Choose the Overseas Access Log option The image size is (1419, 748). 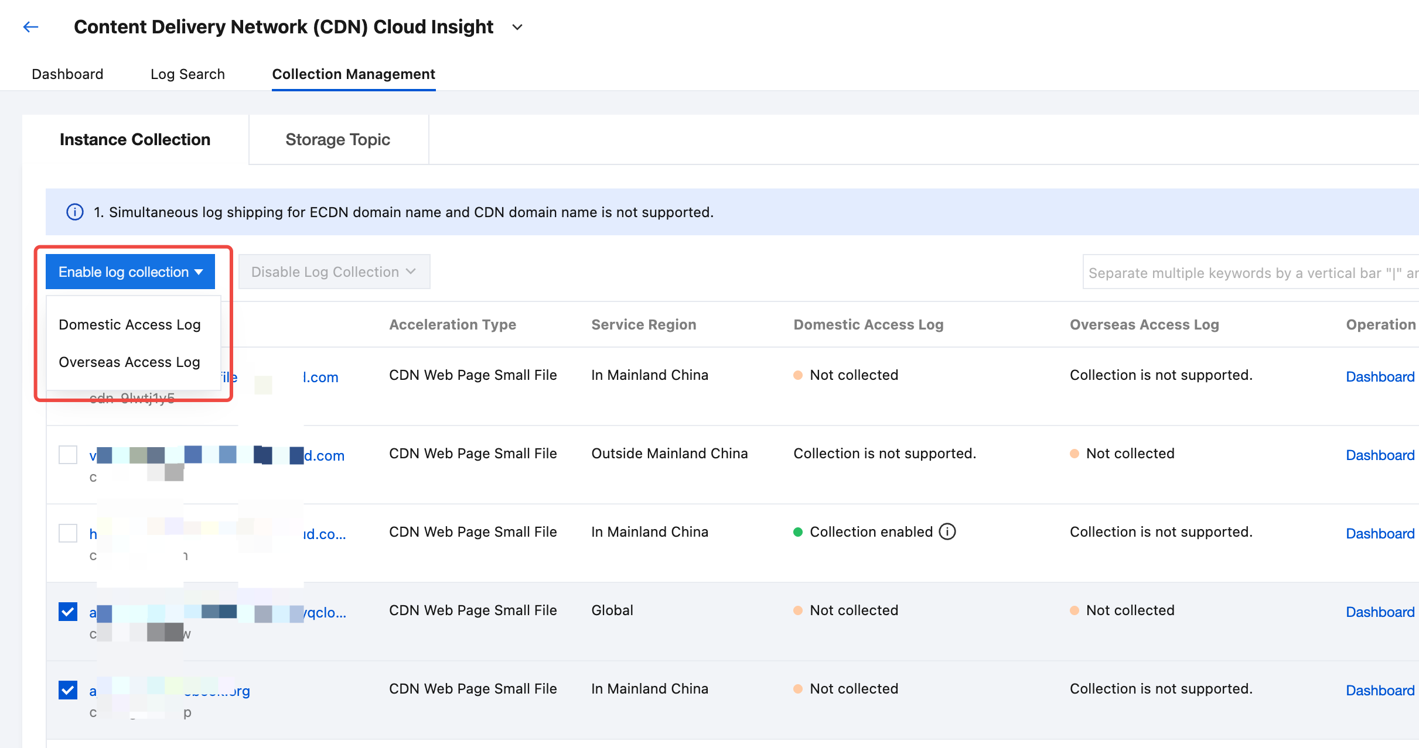point(129,362)
